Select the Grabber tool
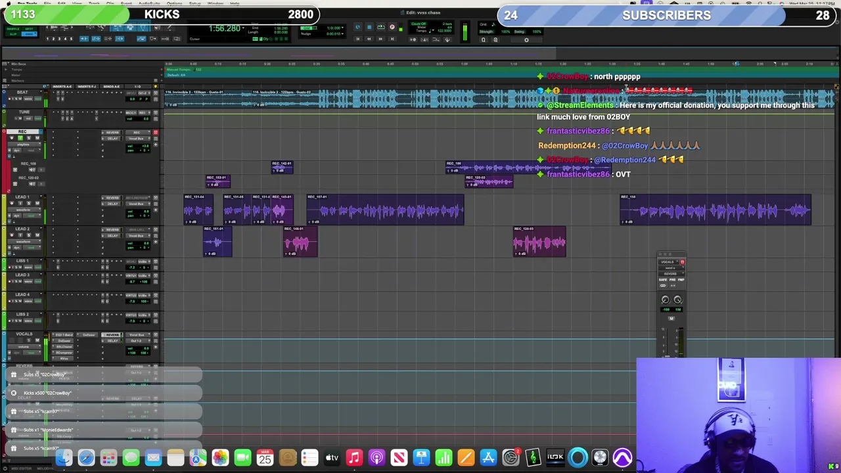 coord(143,28)
